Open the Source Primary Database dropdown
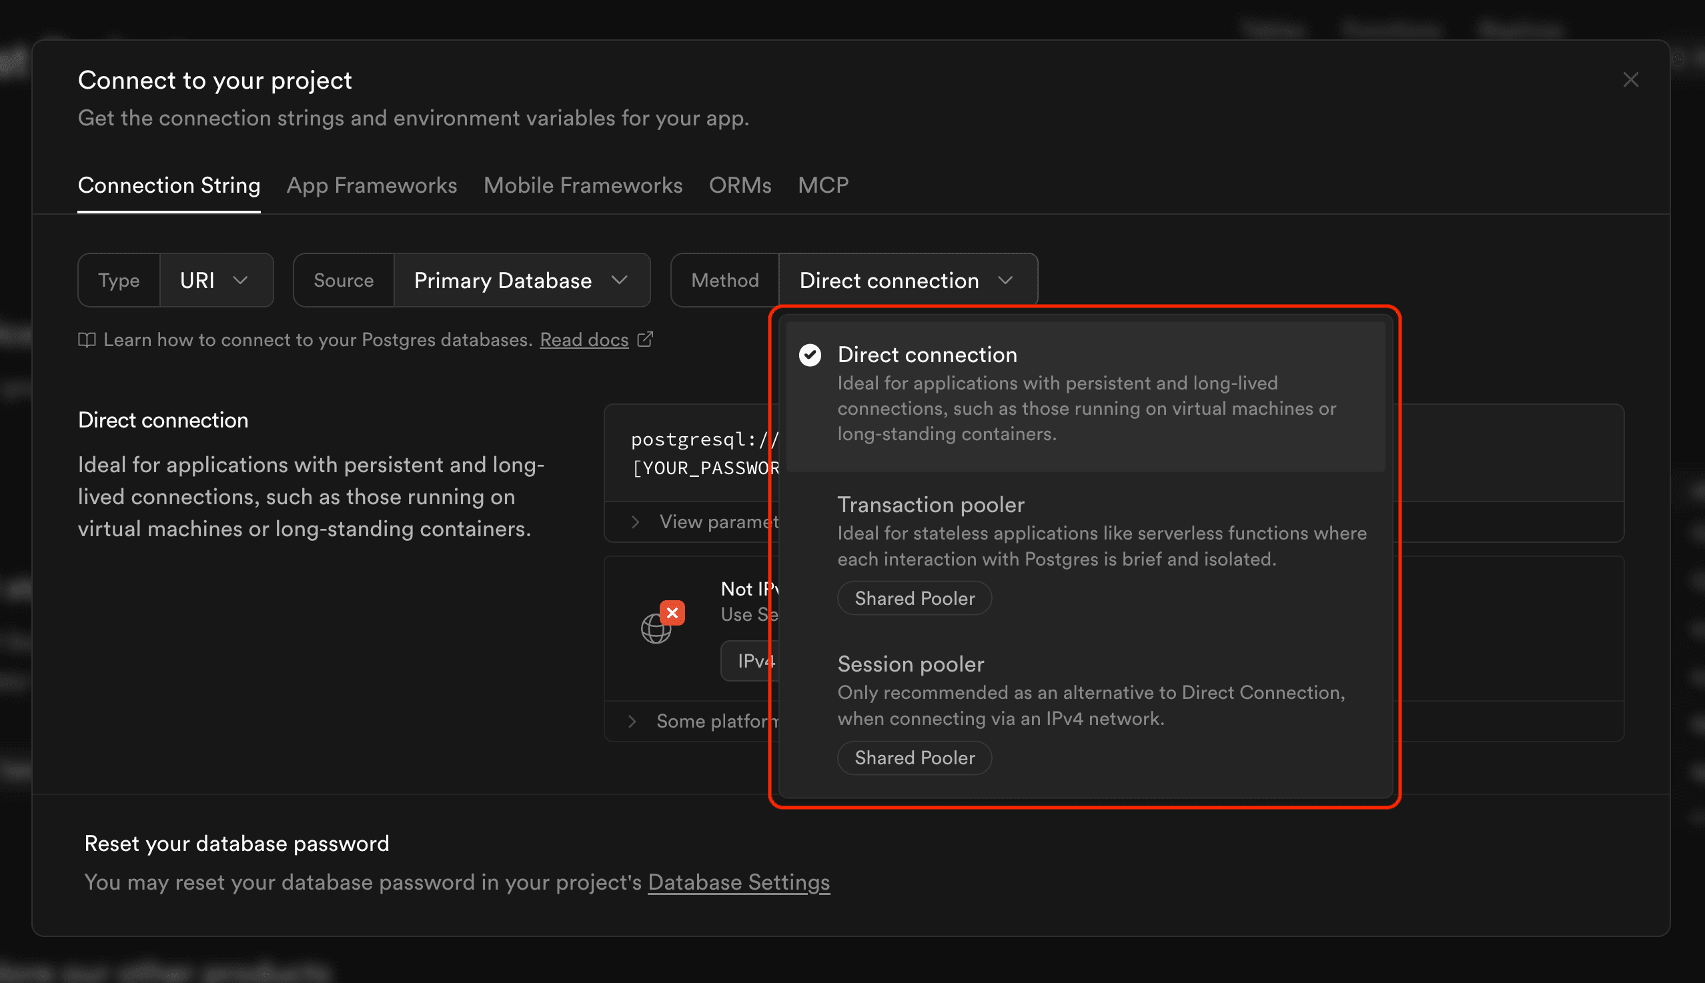Image resolution: width=1705 pixels, height=983 pixels. tap(522, 279)
